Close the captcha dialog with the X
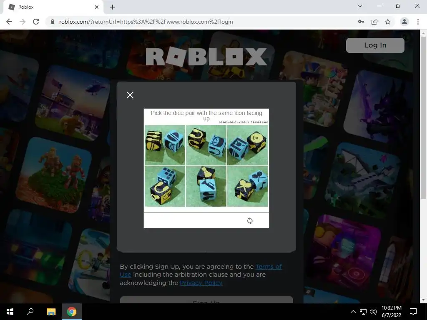427x320 pixels. click(130, 95)
